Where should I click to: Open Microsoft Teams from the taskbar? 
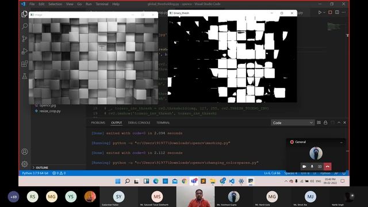194,181
